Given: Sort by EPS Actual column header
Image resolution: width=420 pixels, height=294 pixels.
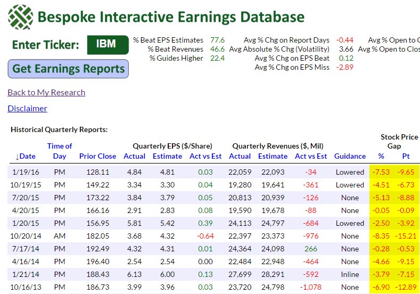Looking at the screenshot, I should (134, 156).
